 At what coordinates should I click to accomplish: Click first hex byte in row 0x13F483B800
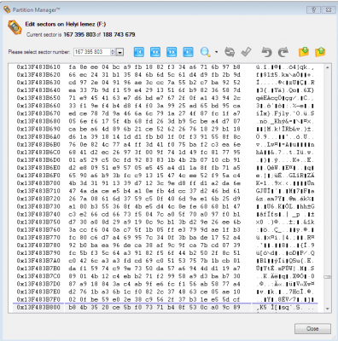pos(73,307)
